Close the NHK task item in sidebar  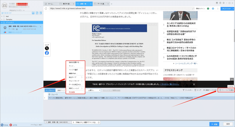tap(41, 27)
